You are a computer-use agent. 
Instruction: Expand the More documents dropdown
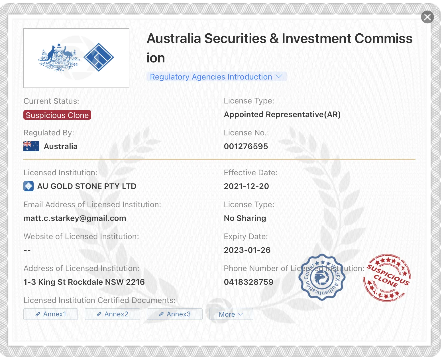tap(231, 314)
